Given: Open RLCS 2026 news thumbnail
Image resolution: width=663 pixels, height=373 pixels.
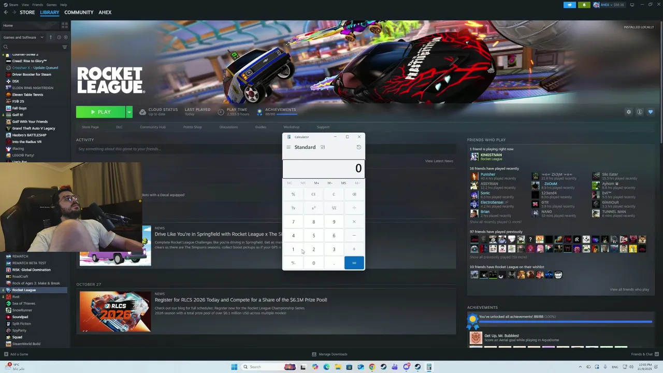Looking at the screenshot, I should (x=115, y=311).
